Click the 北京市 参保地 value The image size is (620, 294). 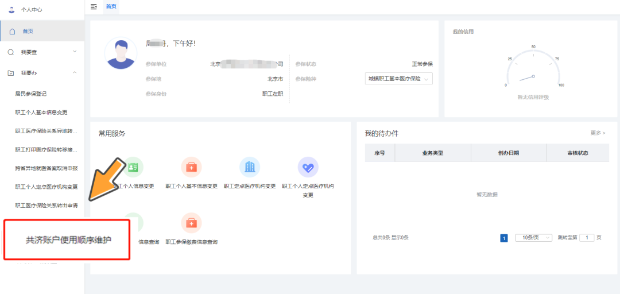click(275, 79)
